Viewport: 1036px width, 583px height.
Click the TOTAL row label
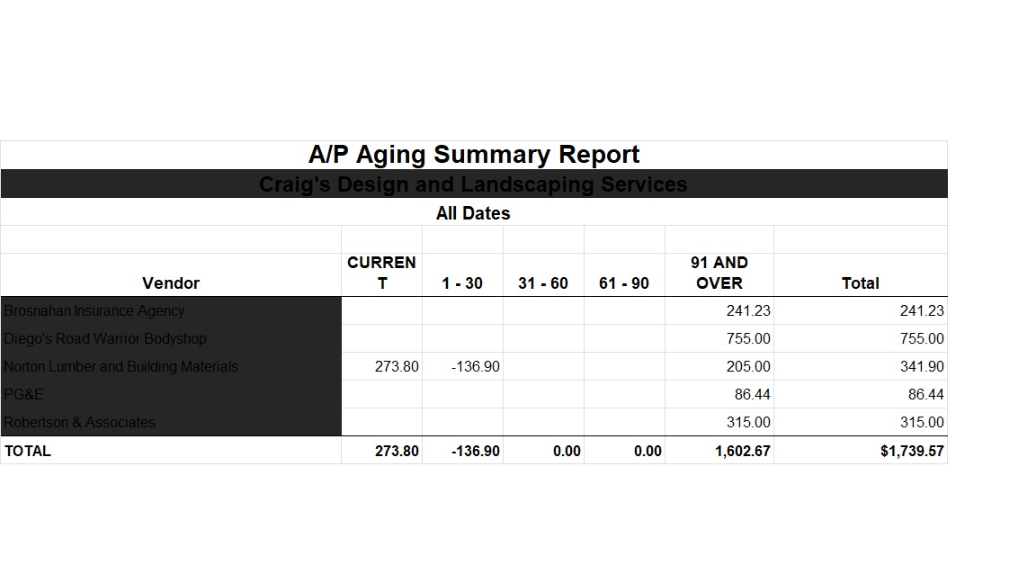click(x=28, y=451)
